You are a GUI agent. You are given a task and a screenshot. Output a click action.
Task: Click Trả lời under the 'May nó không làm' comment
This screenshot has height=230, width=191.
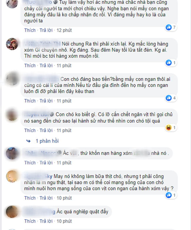pos(46,198)
